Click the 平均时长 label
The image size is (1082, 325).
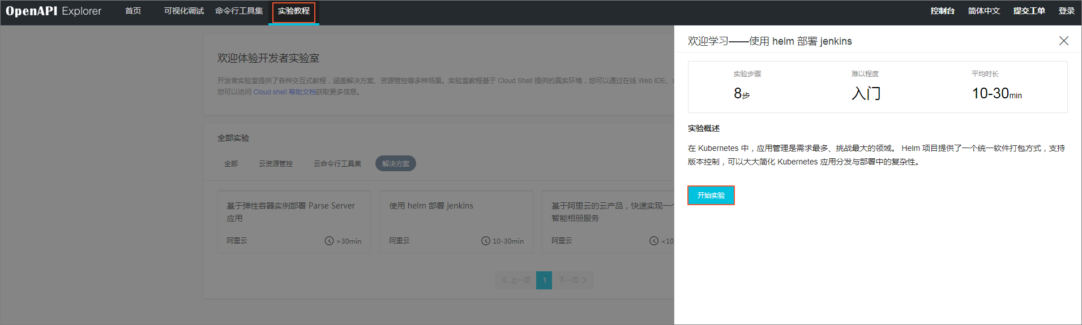[x=985, y=74]
